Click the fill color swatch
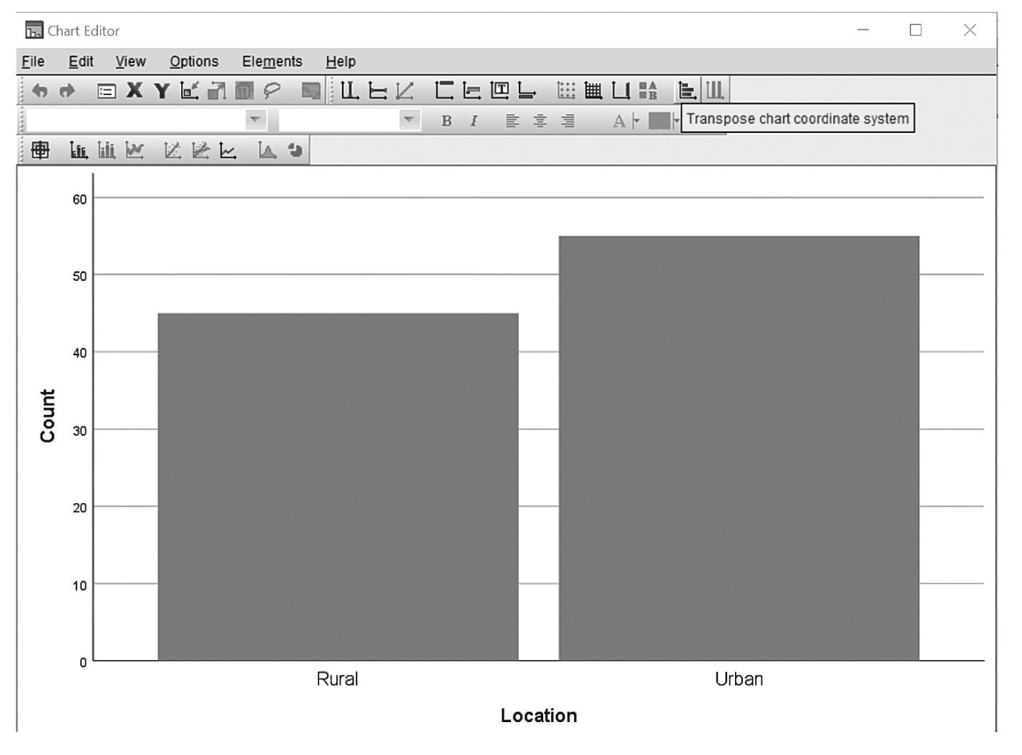The image size is (1022, 755). click(x=659, y=120)
